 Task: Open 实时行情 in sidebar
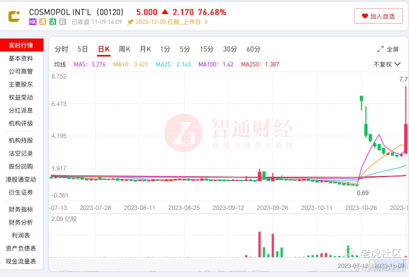(x=21, y=45)
